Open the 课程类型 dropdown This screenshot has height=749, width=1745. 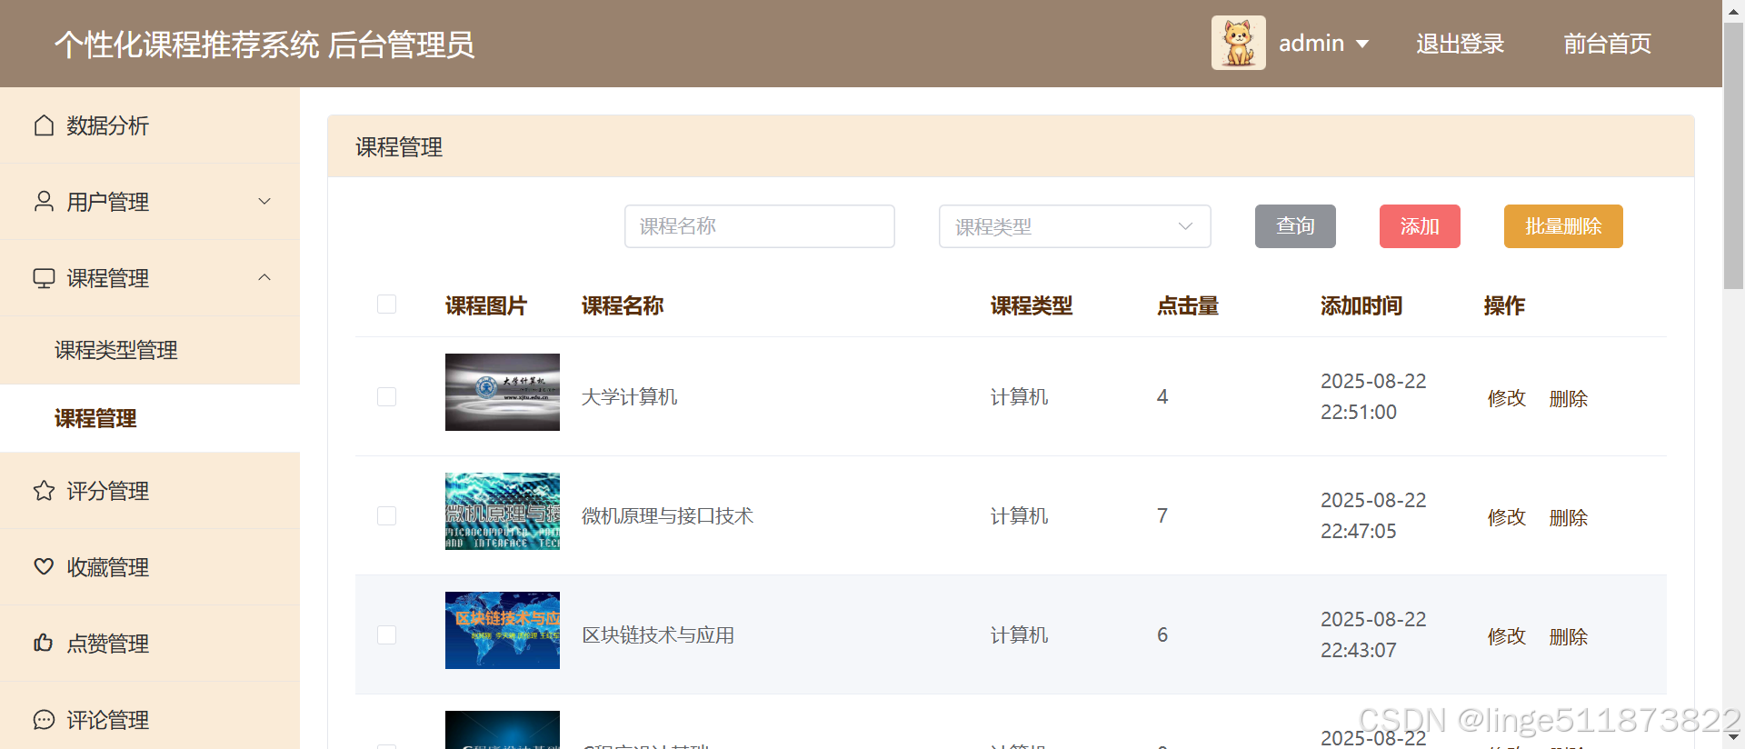tap(1074, 226)
